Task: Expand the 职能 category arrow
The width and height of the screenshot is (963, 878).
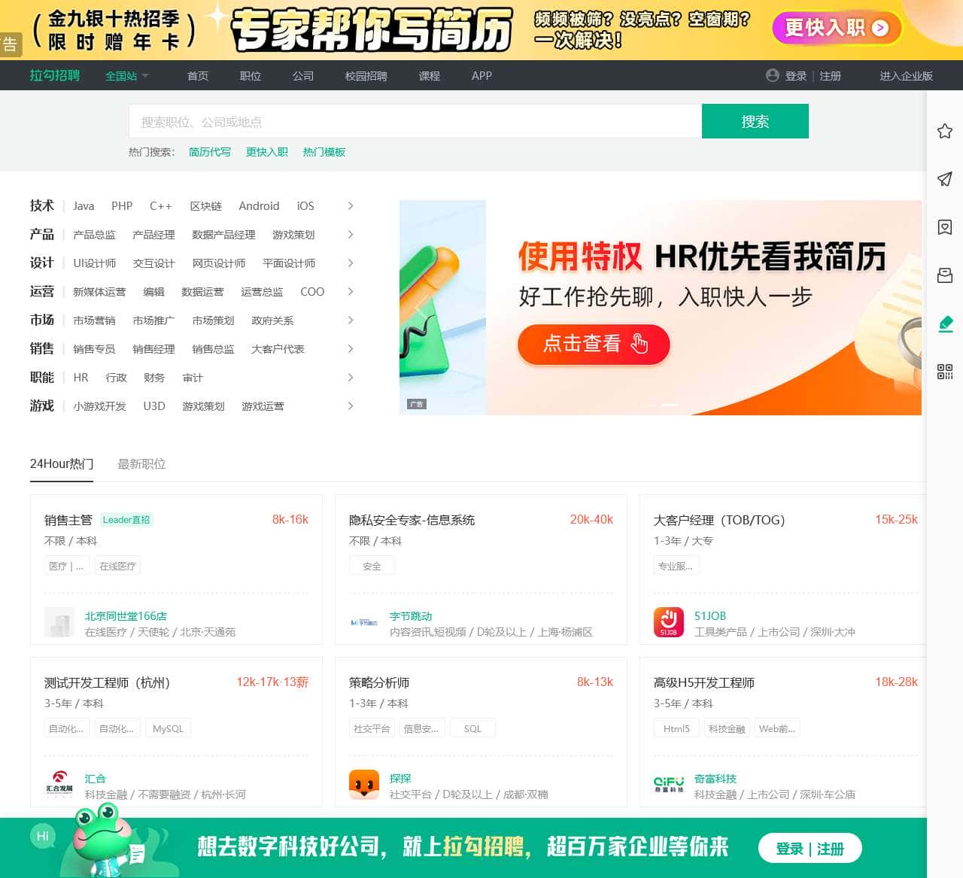Action: [350, 377]
